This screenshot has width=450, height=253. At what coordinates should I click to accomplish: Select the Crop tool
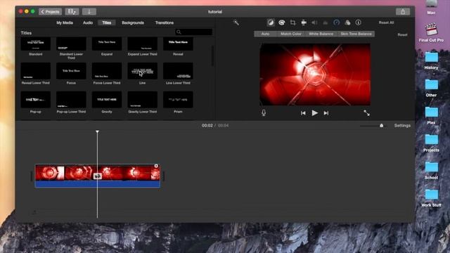coord(292,22)
